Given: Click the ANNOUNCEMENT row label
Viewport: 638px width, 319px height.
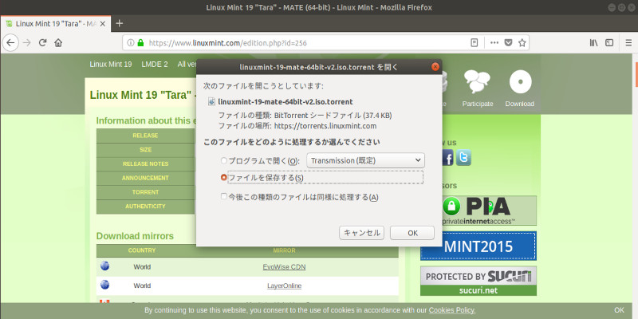Looking at the screenshot, I should (x=145, y=178).
